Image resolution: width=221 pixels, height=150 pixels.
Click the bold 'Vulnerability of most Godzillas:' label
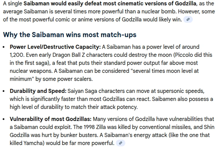click(x=51, y=119)
